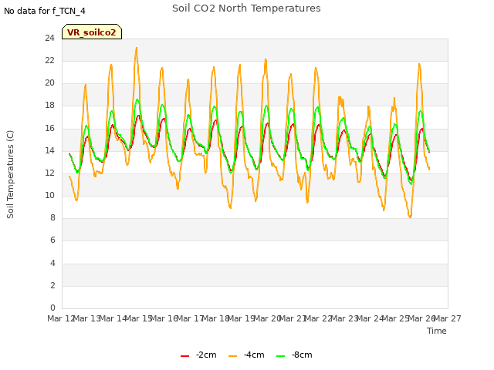
Task: Click the Mar 23 x-axis tick label
Action: [344, 318]
